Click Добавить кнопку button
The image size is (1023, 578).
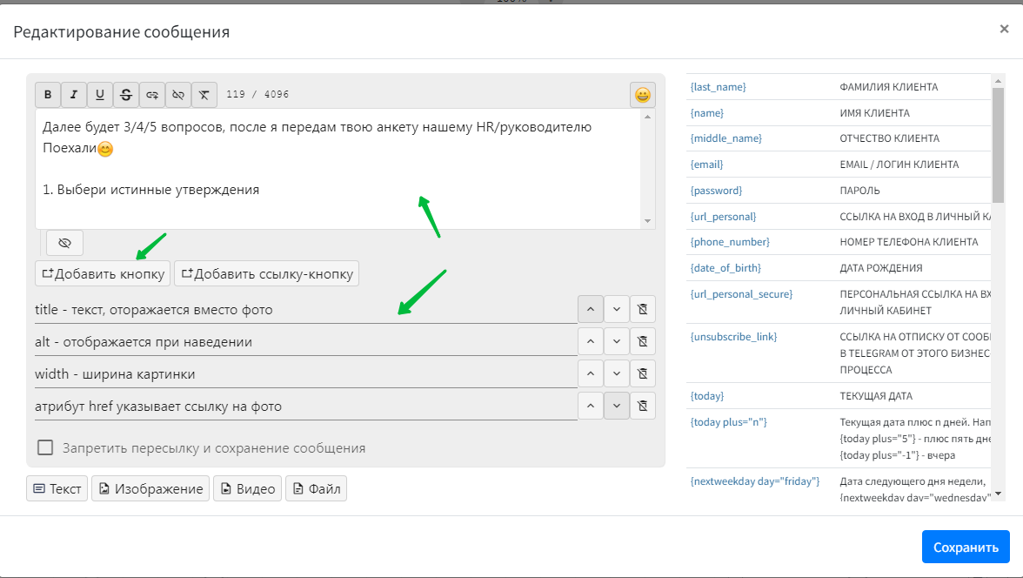tap(103, 273)
